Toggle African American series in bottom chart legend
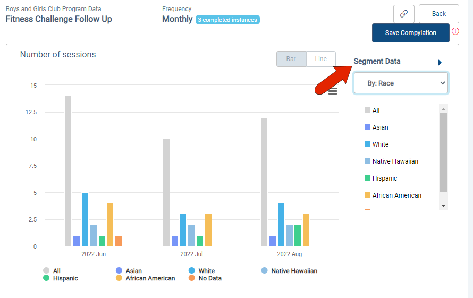This screenshot has height=298, width=473. tap(146, 278)
